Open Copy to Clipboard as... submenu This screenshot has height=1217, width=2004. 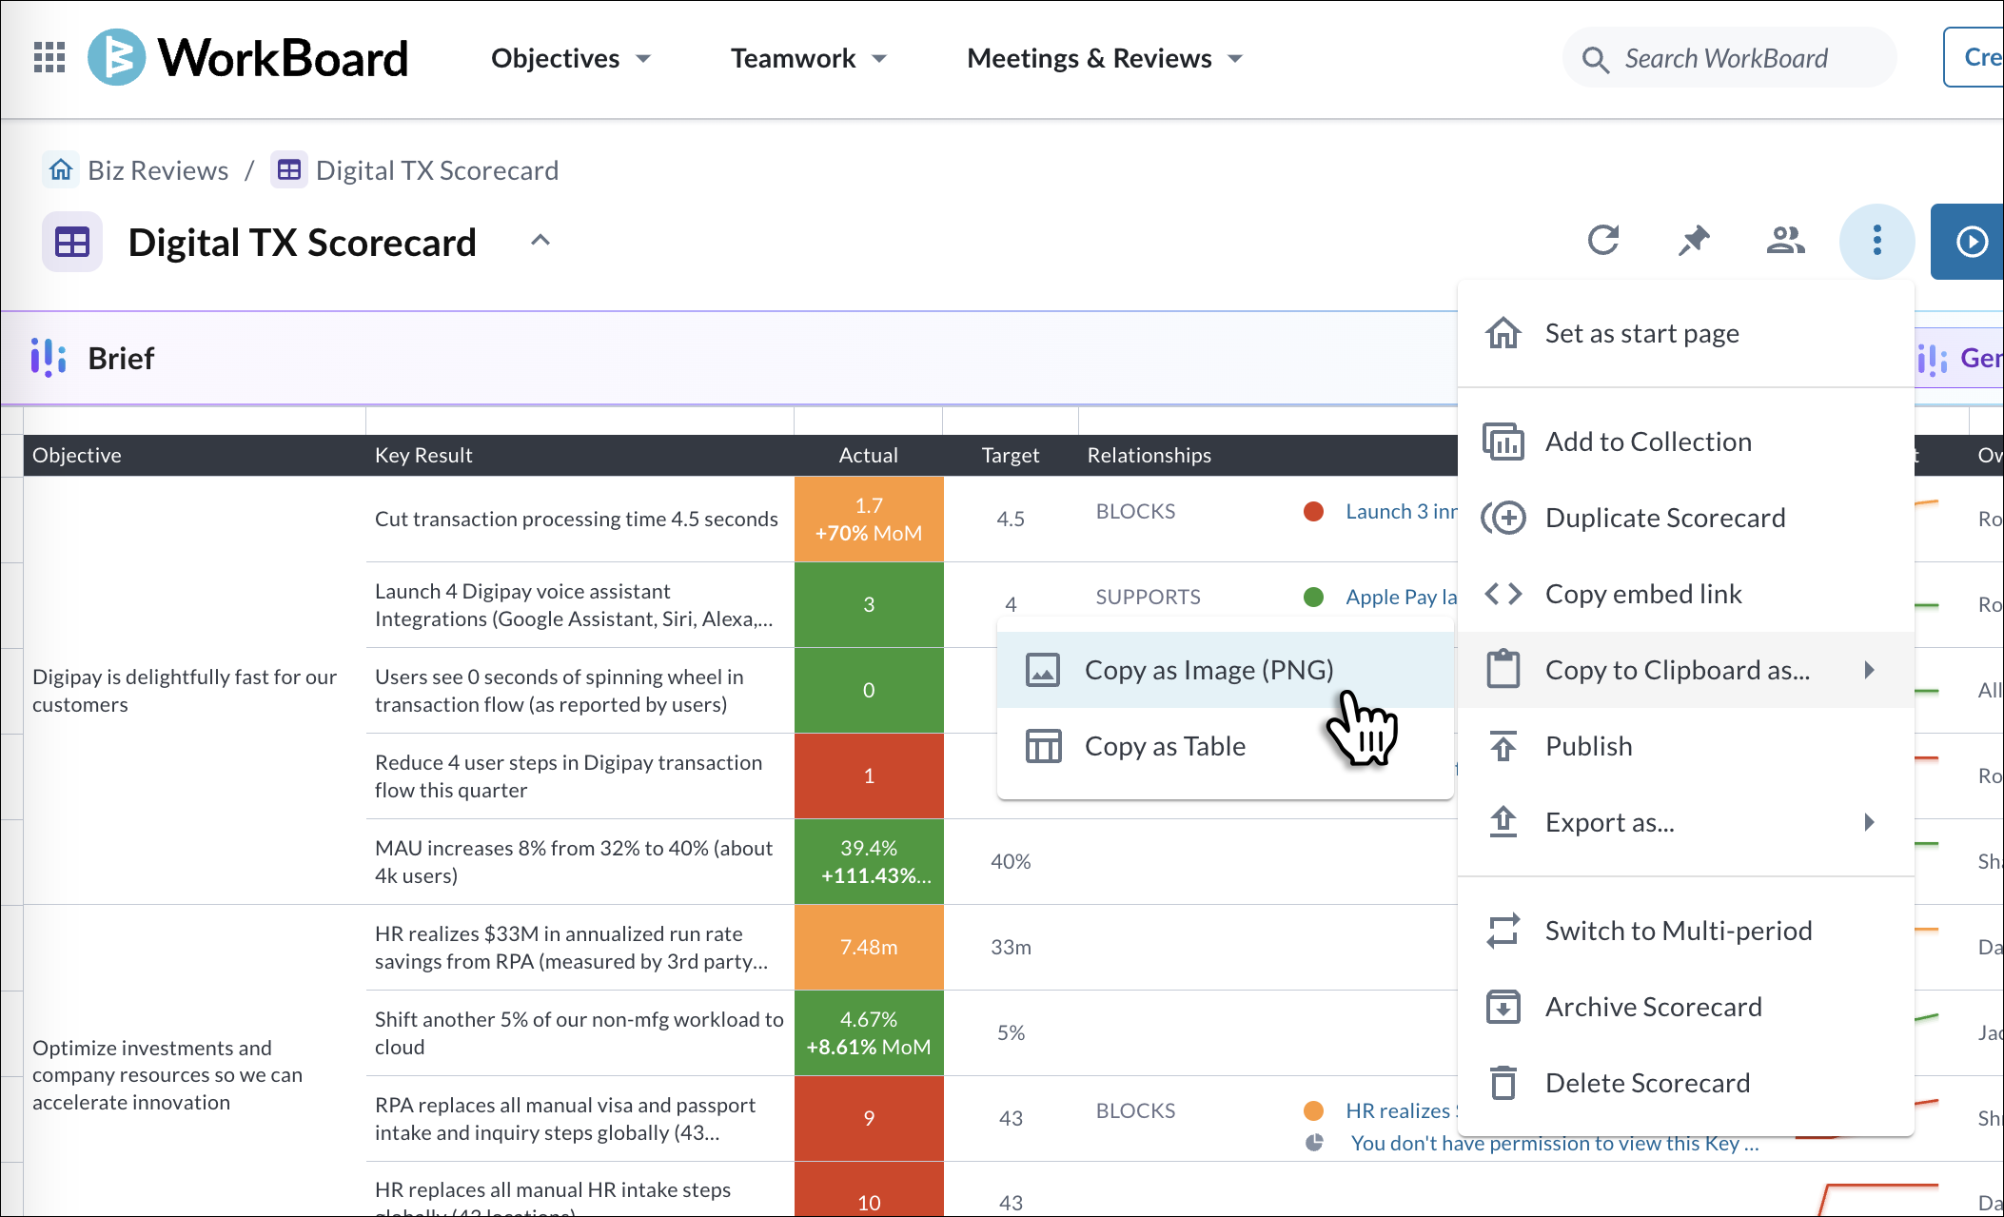pyautogui.click(x=1685, y=670)
